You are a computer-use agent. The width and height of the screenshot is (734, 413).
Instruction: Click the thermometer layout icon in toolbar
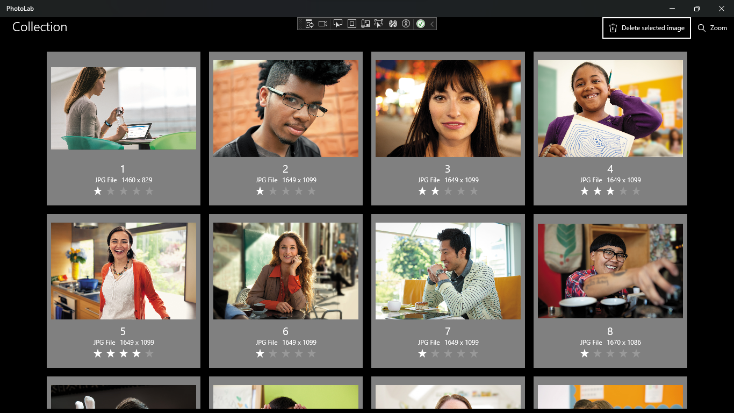(365, 24)
